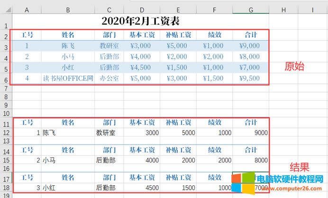Select the 1500 cell in row 18
The image size is (328, 198).
[178, 188]
